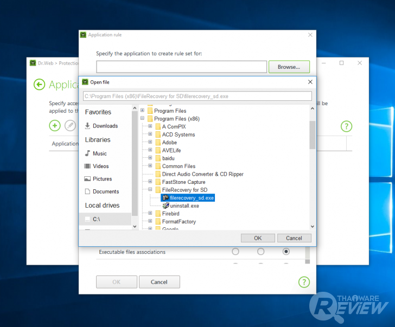Select the AVELife folder name

click(x=171, y=150)
